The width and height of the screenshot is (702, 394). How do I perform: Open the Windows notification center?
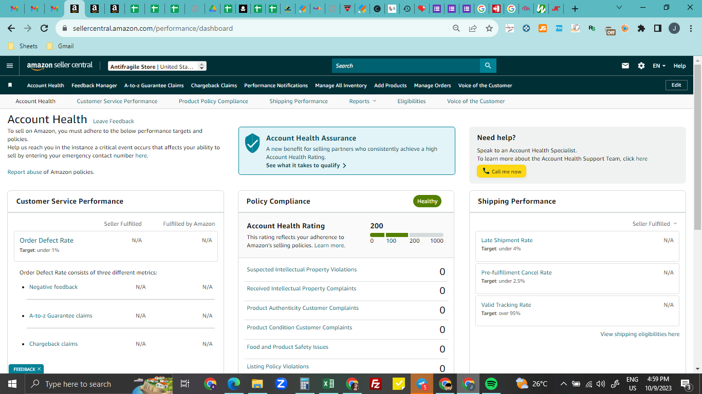click(686, 384)
